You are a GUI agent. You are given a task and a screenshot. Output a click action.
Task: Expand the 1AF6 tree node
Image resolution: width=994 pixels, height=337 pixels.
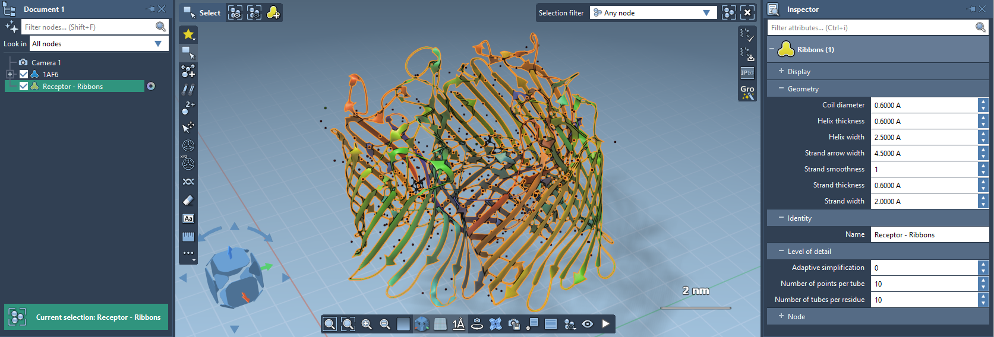click(x=10, y=74)
